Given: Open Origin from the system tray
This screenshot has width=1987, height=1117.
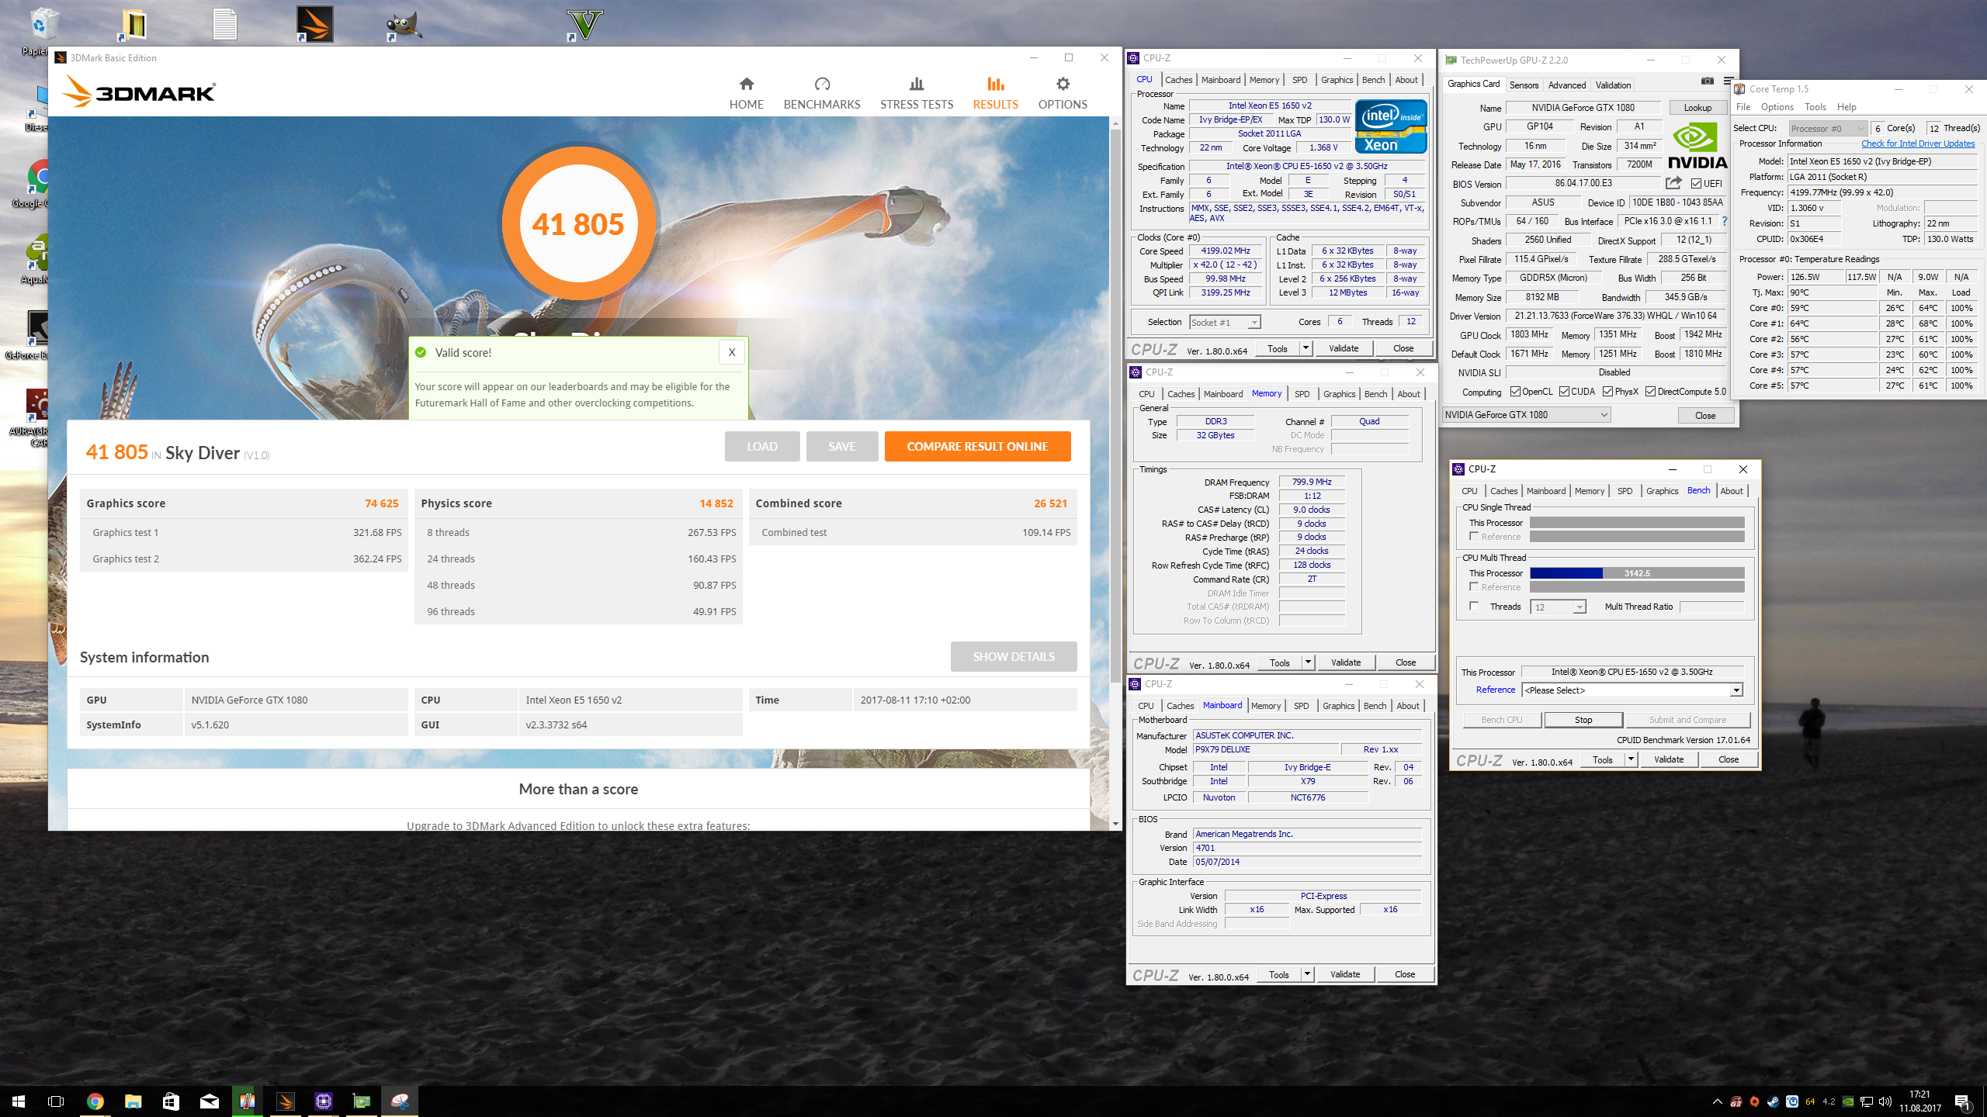Looking at the screenshot, I should (1754, 1101).
